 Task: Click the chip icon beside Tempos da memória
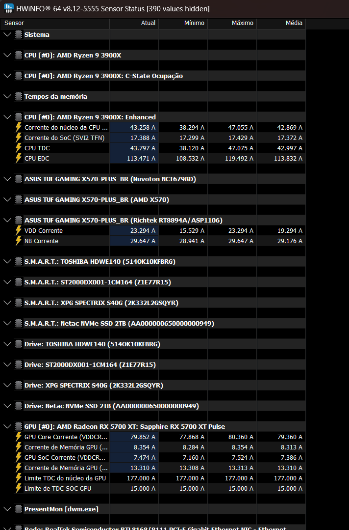(x=19, y=96)
